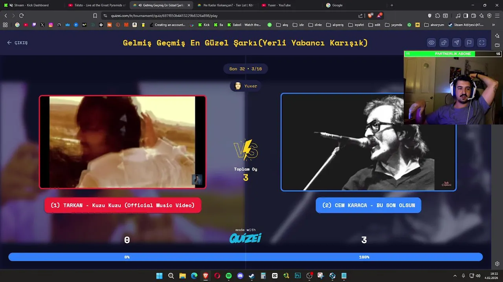Expand the kıyafet bookmarks folder
Screen dimensions: 503x282
click(x=356, y=25)
